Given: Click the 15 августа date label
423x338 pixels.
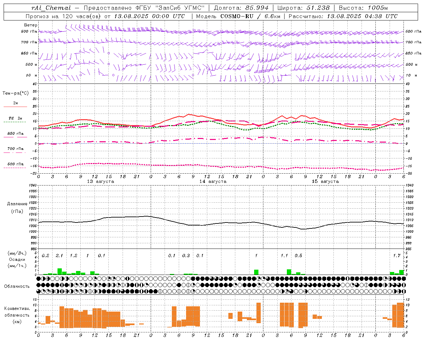Looking at the screenshot, I should pos(325,182).
